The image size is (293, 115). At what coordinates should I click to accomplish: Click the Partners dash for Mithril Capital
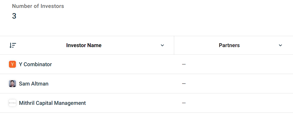184,103
